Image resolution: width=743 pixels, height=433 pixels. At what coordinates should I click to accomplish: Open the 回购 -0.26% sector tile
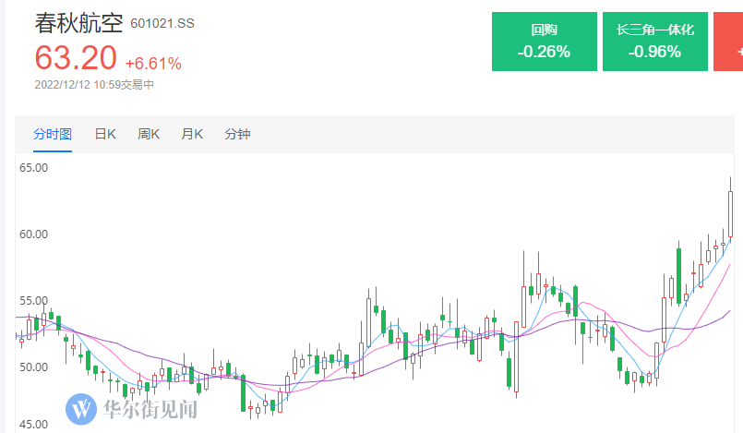(x=545, y=42)
